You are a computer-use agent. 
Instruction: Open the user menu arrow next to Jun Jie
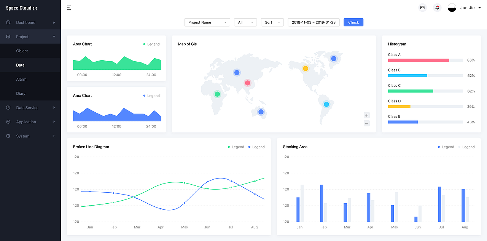point(479,8)
